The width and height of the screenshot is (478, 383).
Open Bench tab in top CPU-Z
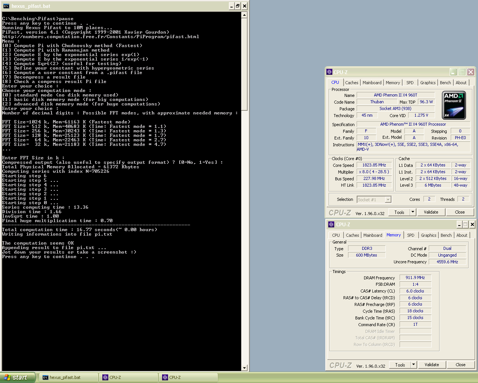coord(446,83)
